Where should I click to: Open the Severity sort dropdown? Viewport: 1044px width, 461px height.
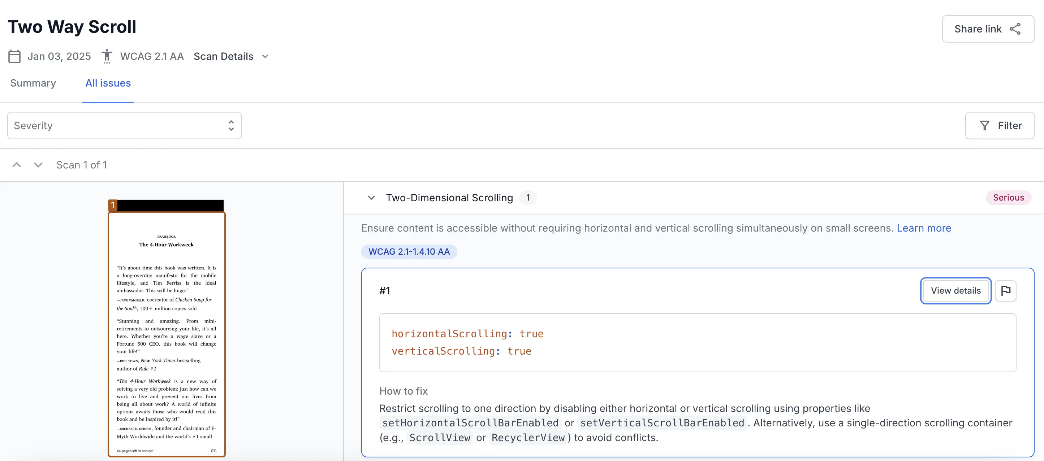[124, 126]
